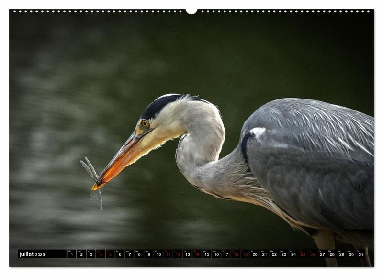Select day 8 in the date row
Viewport: 383px width, 276px height.
click(139, 254)
